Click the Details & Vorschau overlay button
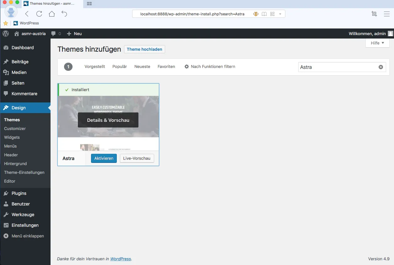394x265 pixels. click(x=108, y=120)
